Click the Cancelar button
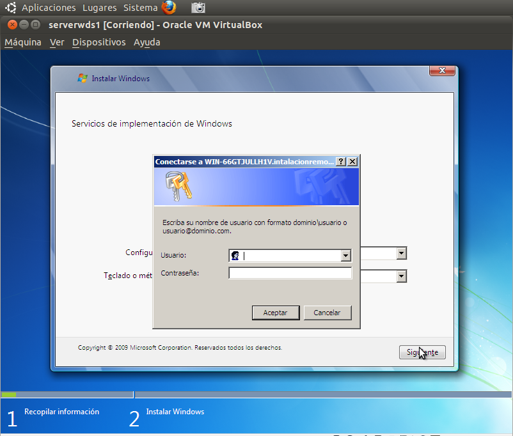The image size is (513, 436). click(327, 313)
